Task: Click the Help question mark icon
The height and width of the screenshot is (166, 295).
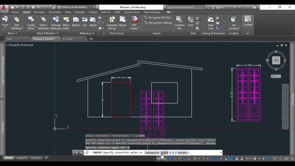Action: (x=254, y=7)
